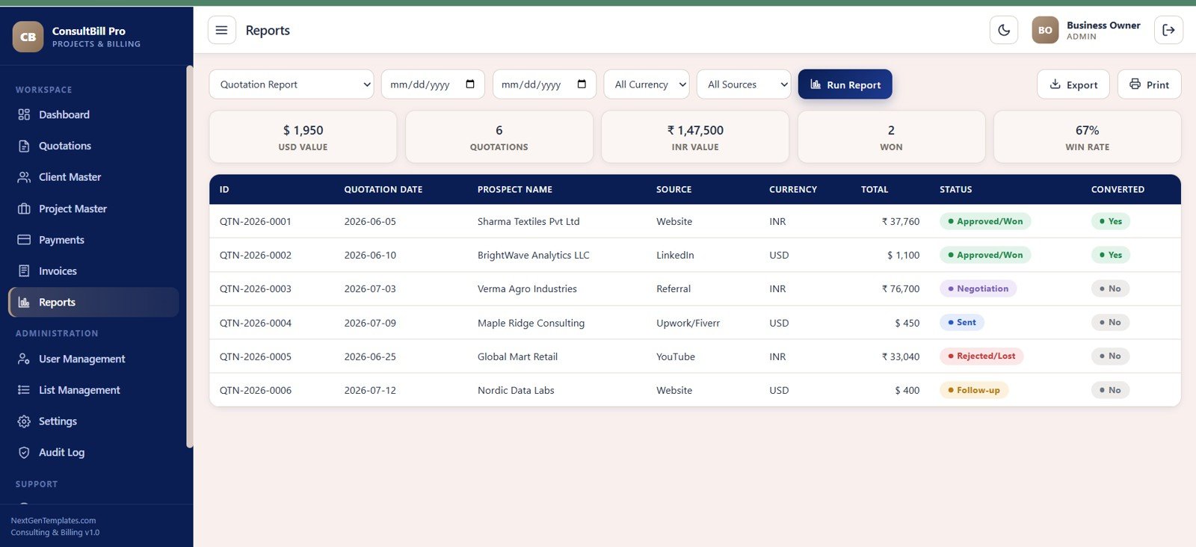1196x547 pixels.
Task: Click Approved/Won badge for Sharma Textiles
Action: (x=985, y=221)
